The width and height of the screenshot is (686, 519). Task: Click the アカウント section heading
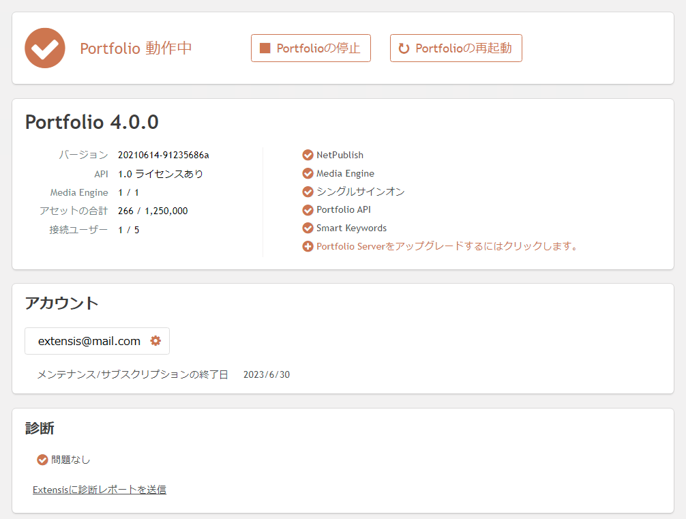61,303
